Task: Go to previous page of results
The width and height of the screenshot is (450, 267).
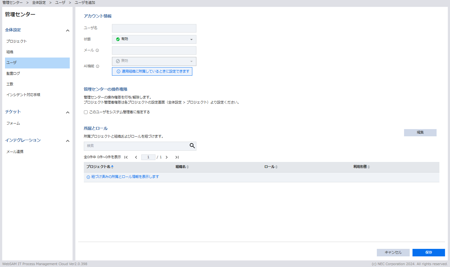Action: tap(136, 157)
